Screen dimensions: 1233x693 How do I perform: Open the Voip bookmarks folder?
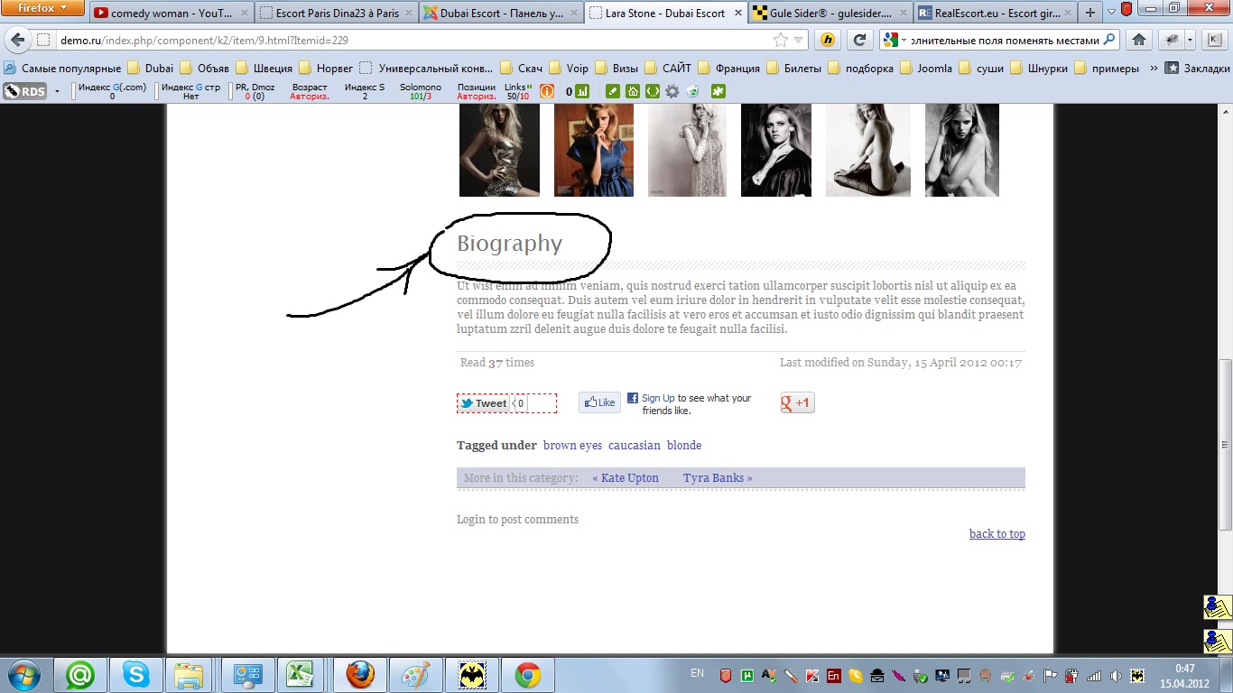(x=569, y=68)
